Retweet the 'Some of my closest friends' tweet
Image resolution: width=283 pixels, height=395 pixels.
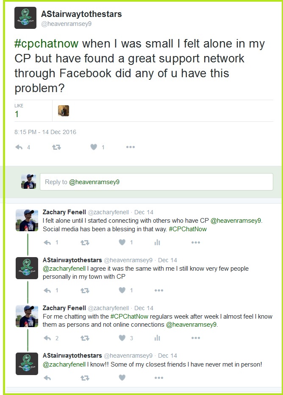(x=85, y=378)
